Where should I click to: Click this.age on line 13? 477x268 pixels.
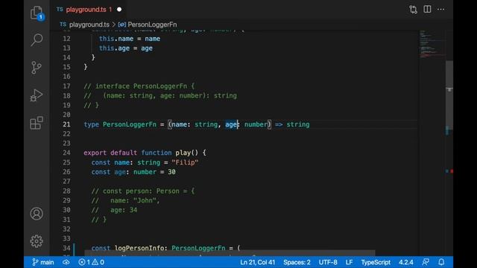[x=114, y=48]
